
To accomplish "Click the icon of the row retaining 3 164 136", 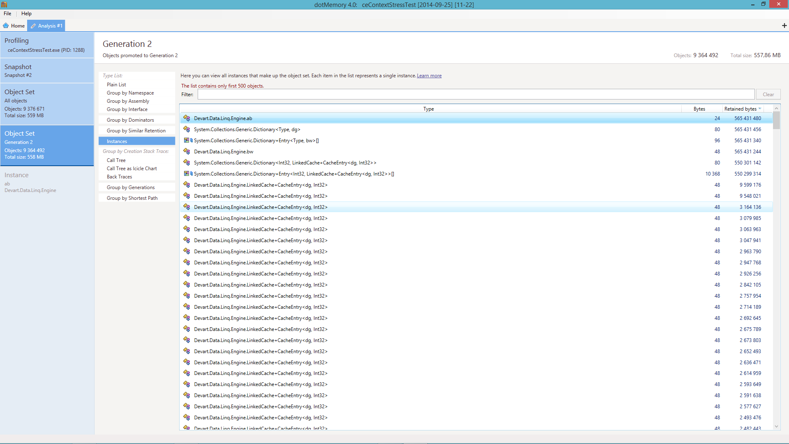I will (187, 207).
